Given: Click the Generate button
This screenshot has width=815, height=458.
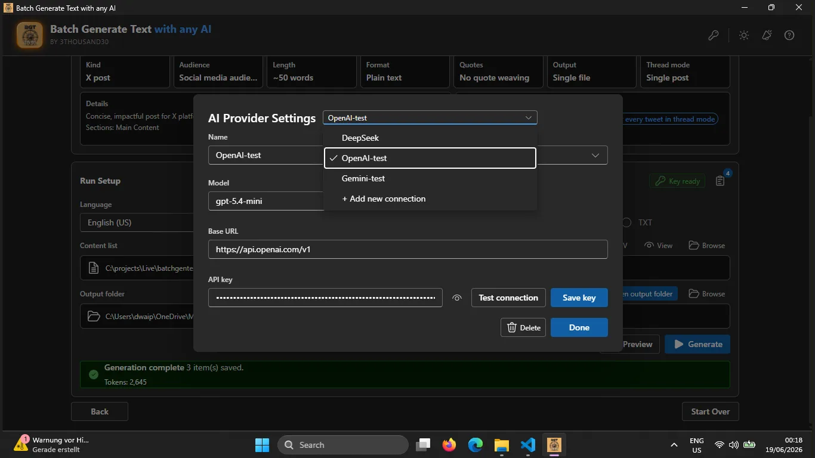Looking at the screenshot, I should (x=697, y=344).
